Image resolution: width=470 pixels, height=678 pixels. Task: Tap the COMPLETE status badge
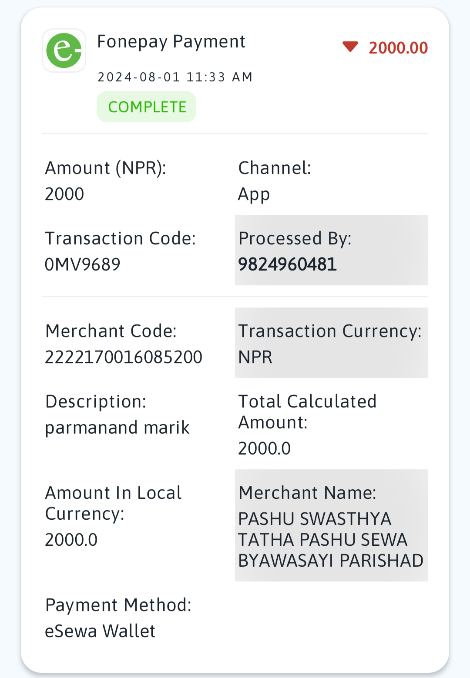147,107
